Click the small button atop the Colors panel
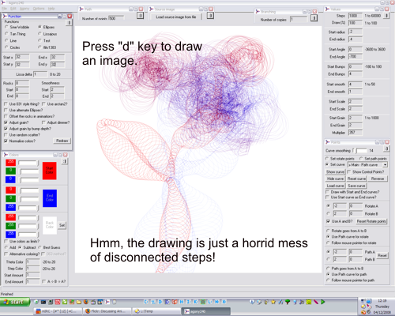395x316 pixels. [65, 161]
